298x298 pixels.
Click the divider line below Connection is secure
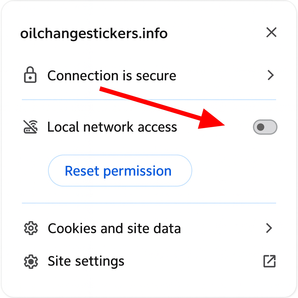(x=149, y=100)
